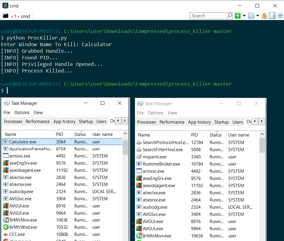284x241 pixels.
Task: Toggle the split panel view icon
Action: click(272, 16)
